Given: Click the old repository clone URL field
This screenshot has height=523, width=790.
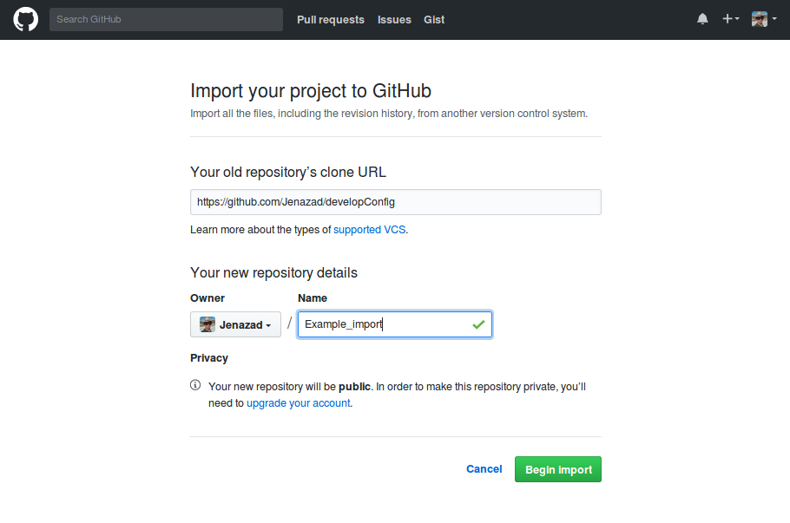Looking at the screenshot, I should [396, 202].
